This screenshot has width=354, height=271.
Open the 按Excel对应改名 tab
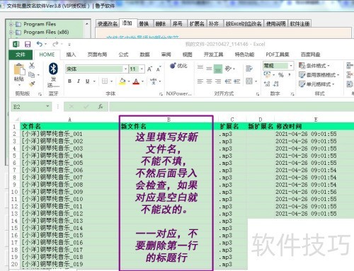click(x=244, y=23)
